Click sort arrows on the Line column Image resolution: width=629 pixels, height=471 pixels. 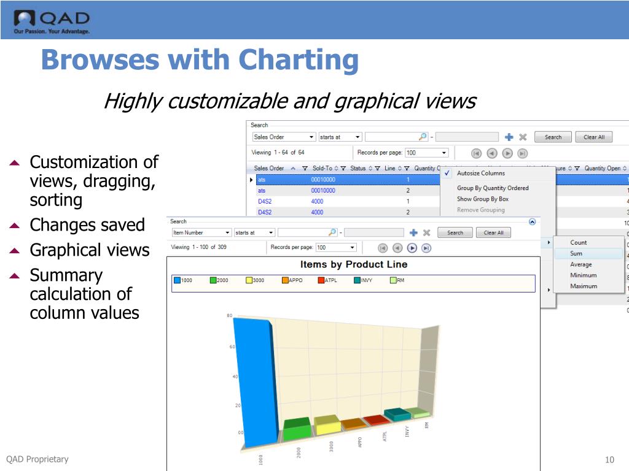[399, 169]
